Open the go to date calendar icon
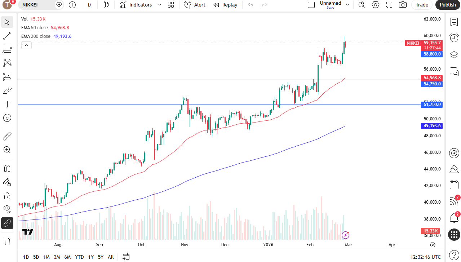The image size is (461, 262). [x=126, y=257]
